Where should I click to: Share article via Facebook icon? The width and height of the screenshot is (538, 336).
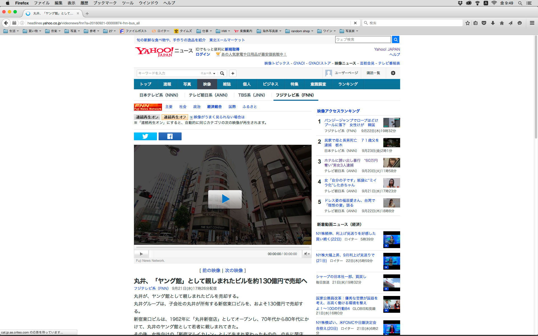[x=170, y=136]
